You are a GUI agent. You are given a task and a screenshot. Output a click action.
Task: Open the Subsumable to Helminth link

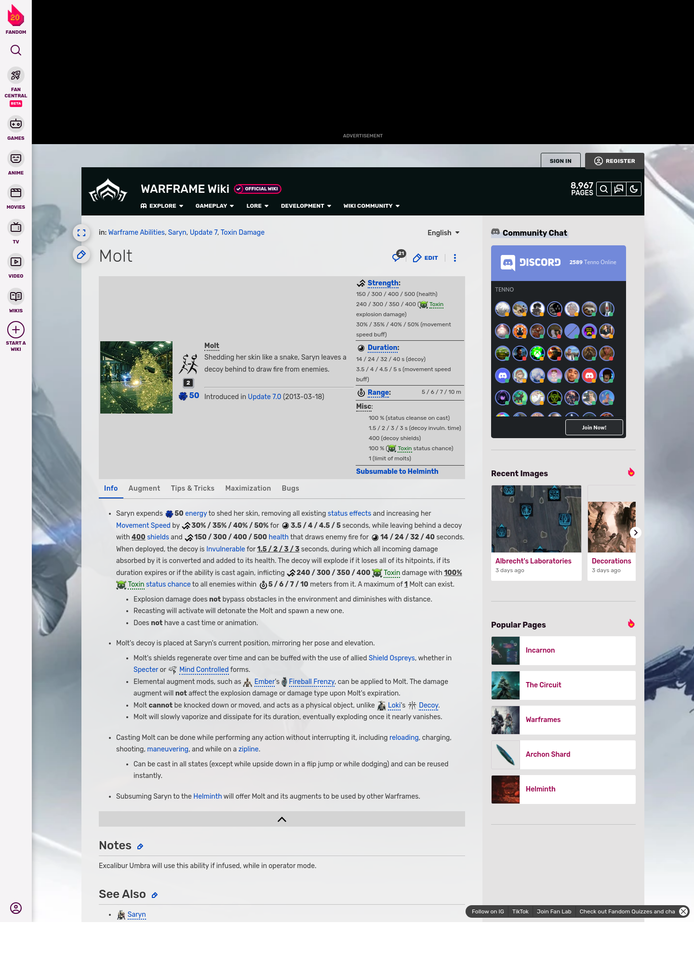coord(397,471)
